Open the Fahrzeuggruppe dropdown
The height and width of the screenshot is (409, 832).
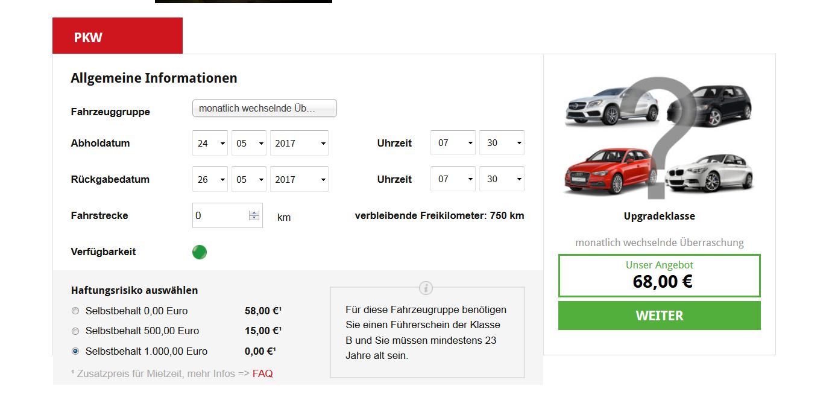click(x=264, y=109)
